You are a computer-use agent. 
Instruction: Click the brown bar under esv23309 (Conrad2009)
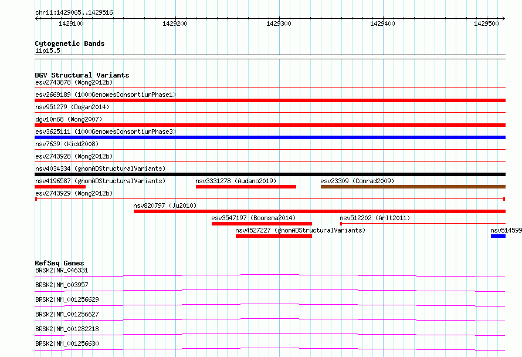tap(413, 187)
